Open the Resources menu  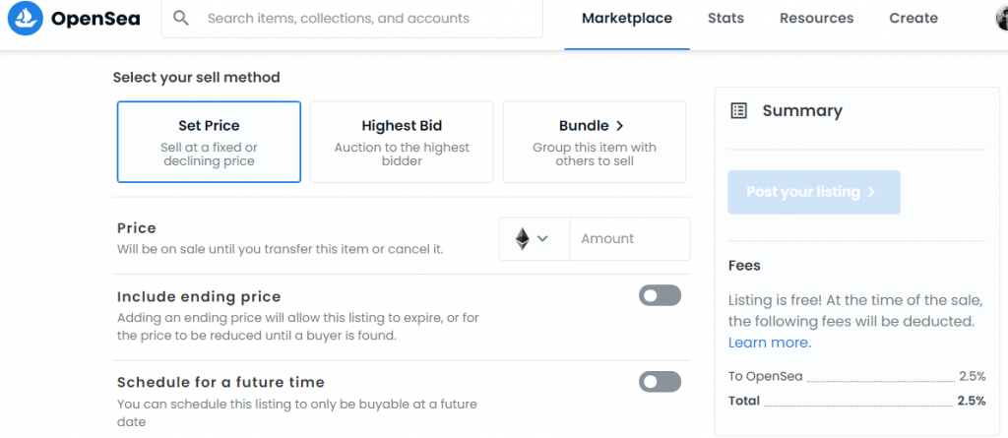pyautogui.click(x=816, y=19)
